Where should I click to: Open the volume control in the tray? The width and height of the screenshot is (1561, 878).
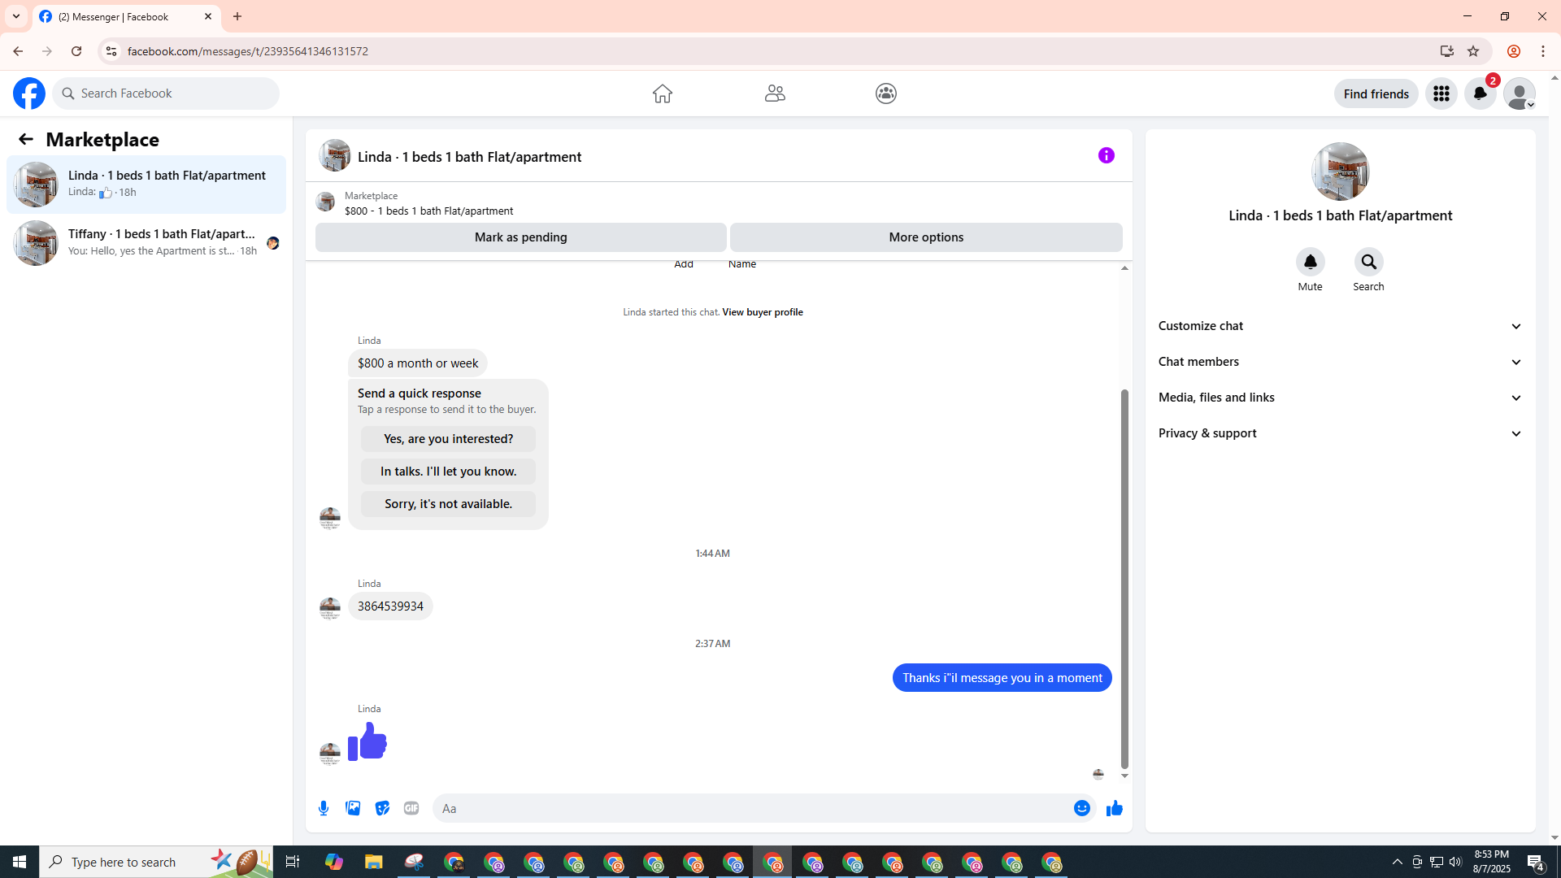click(x=1455, y=862)
